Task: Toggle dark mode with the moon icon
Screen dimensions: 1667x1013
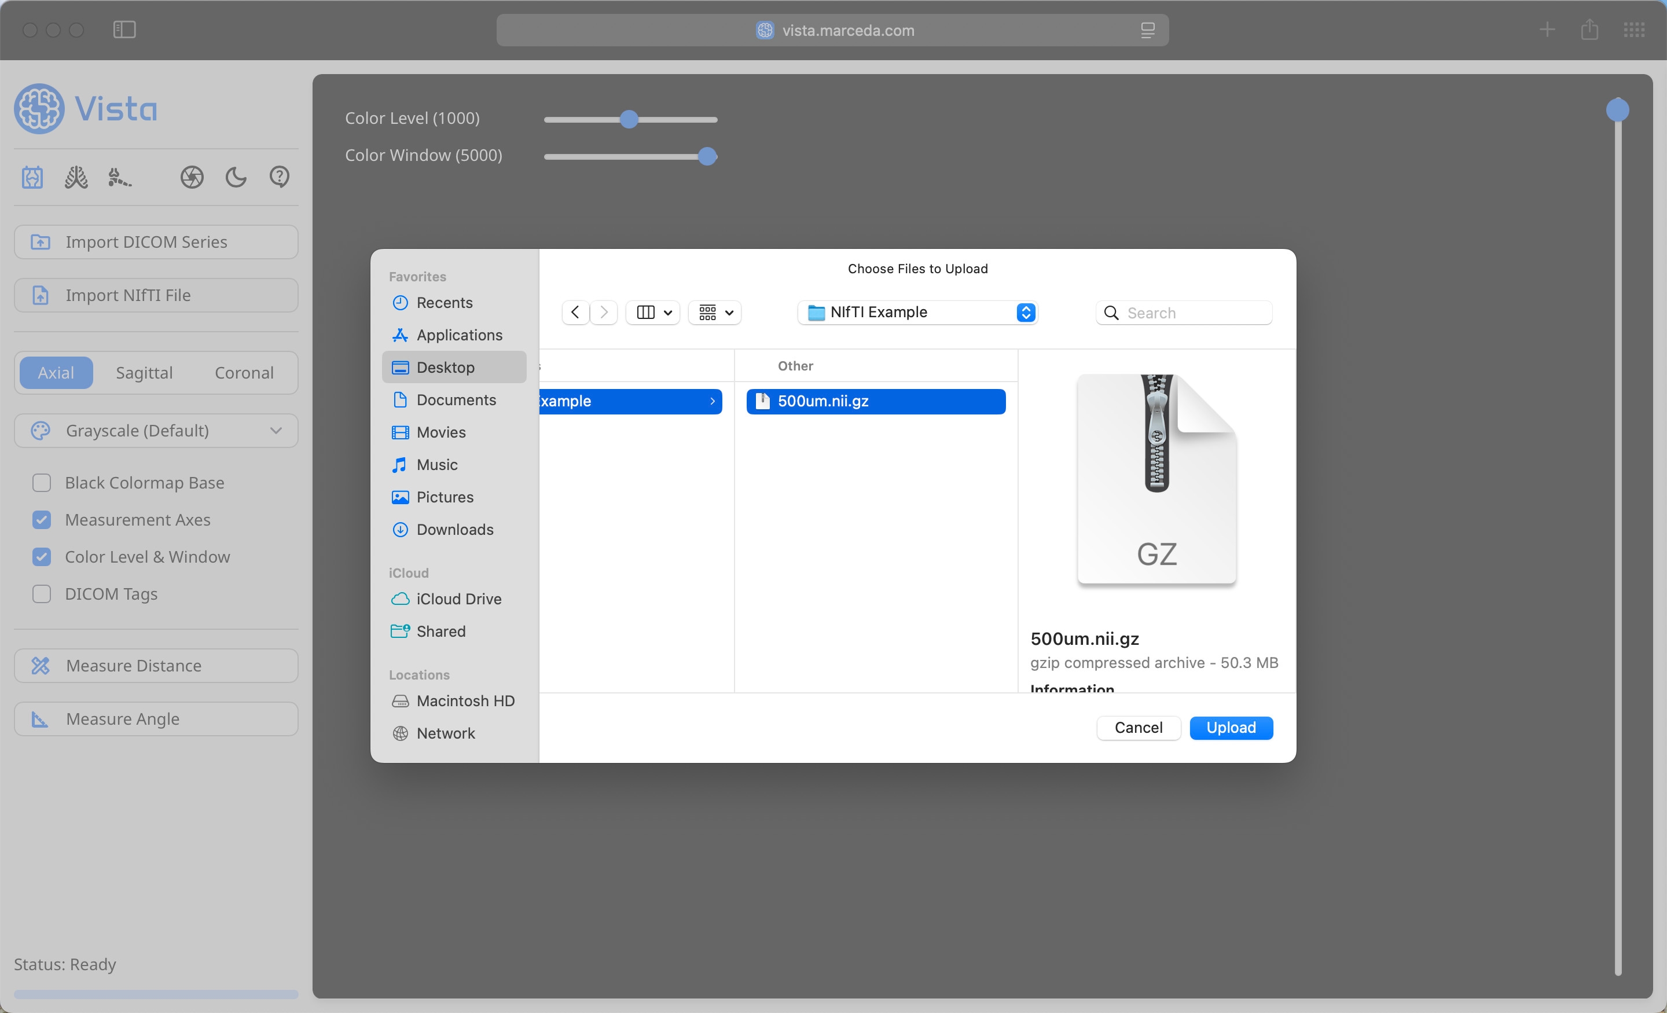Action: [x=236, y=177]
